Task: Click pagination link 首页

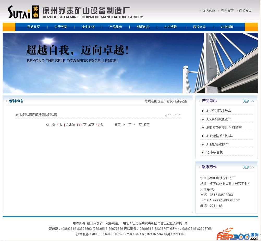Action: pos(118,125)
